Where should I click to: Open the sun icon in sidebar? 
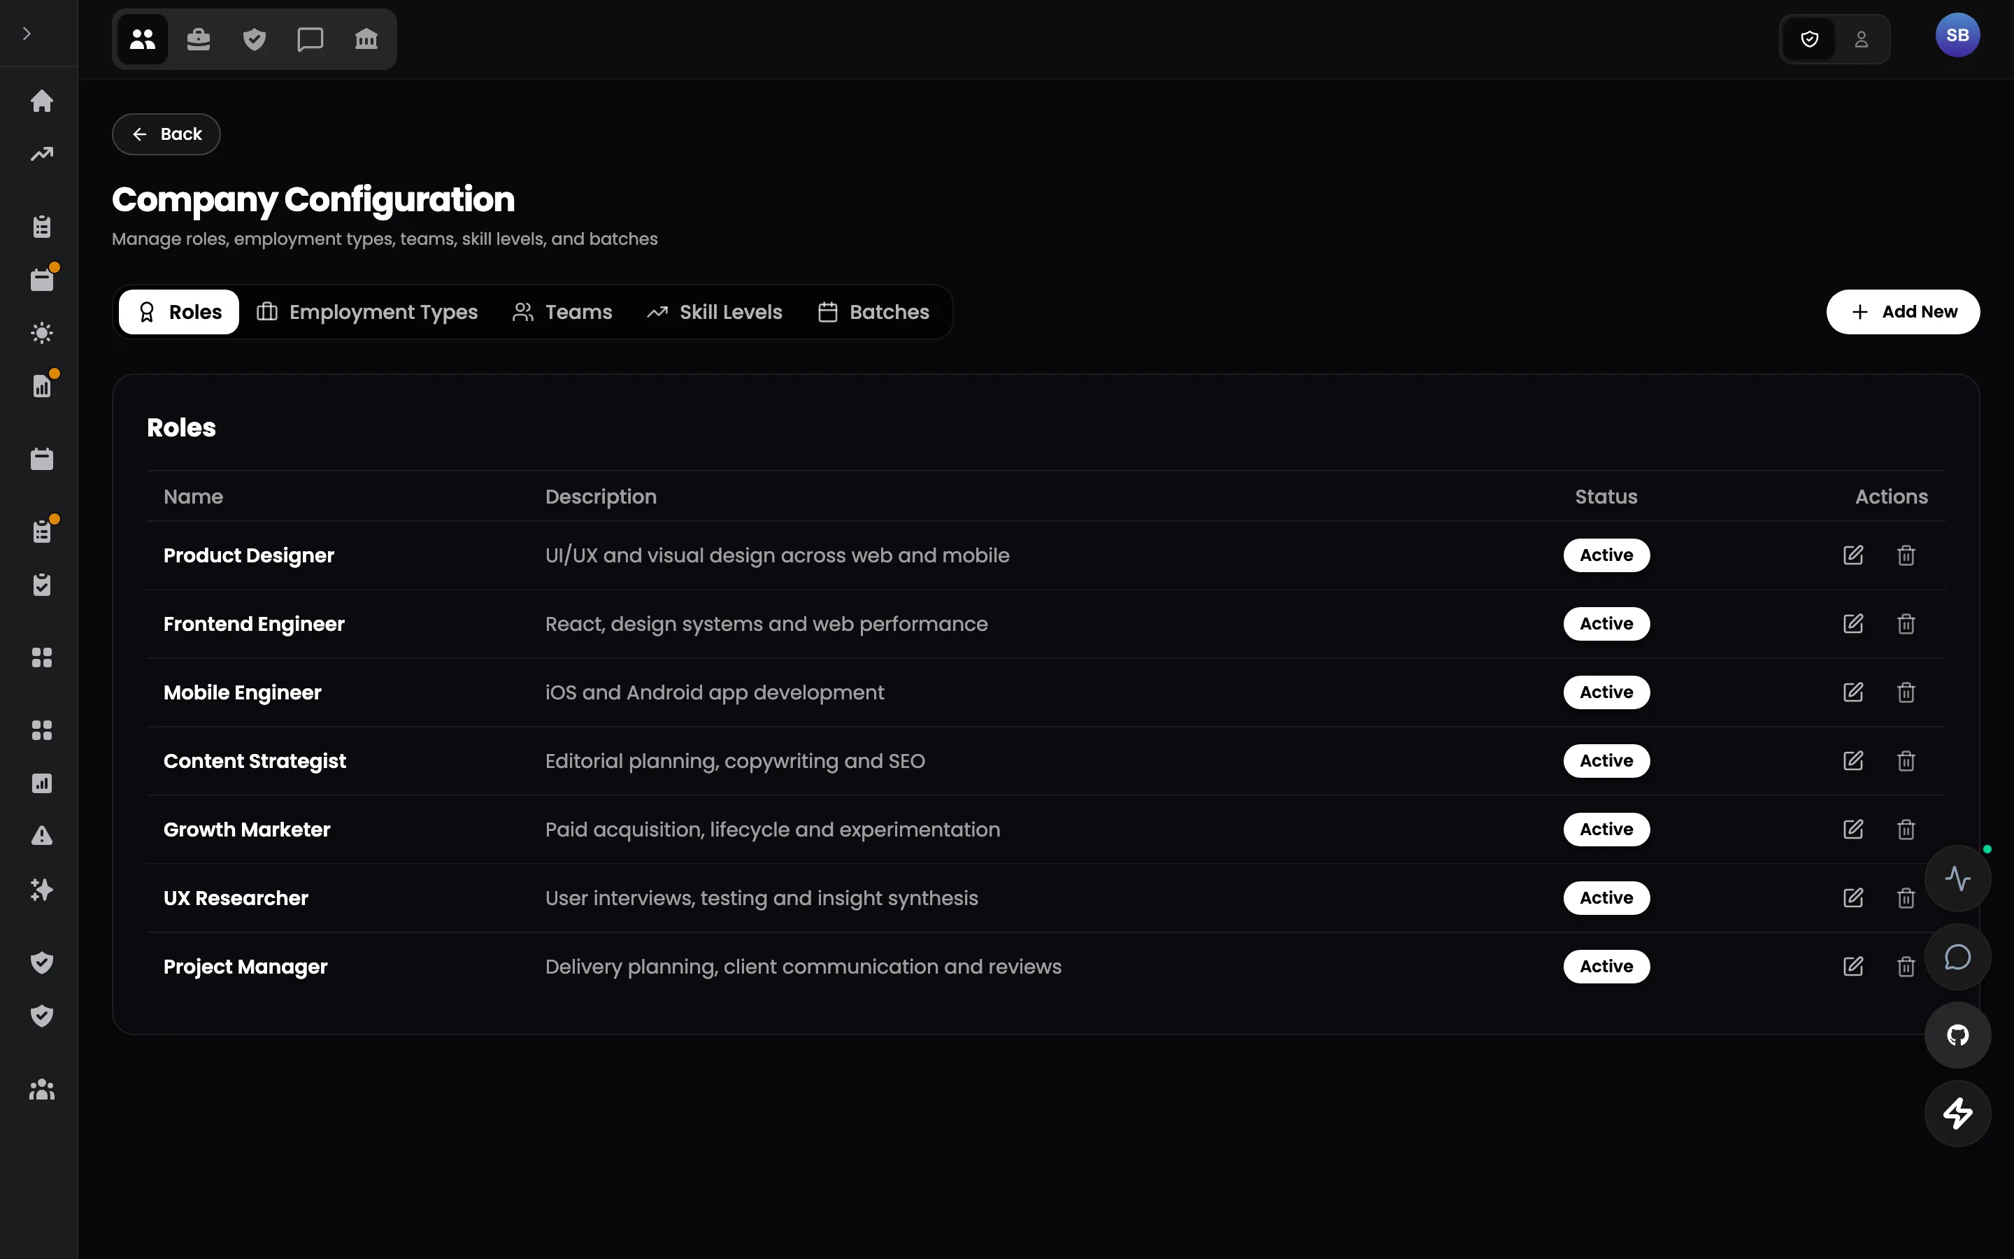point(42,333)
